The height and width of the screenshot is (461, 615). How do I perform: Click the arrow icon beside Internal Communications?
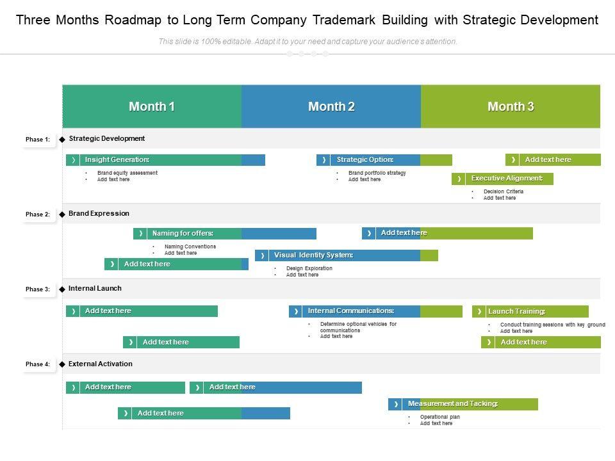(x=296, y=311)
